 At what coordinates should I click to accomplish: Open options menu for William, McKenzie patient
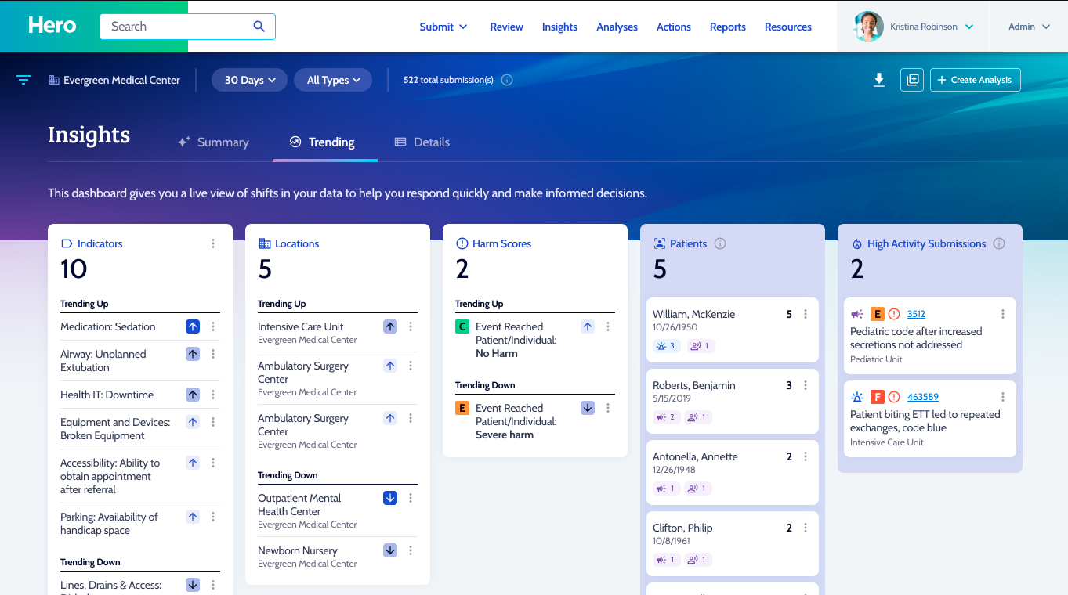click(806, 314)
